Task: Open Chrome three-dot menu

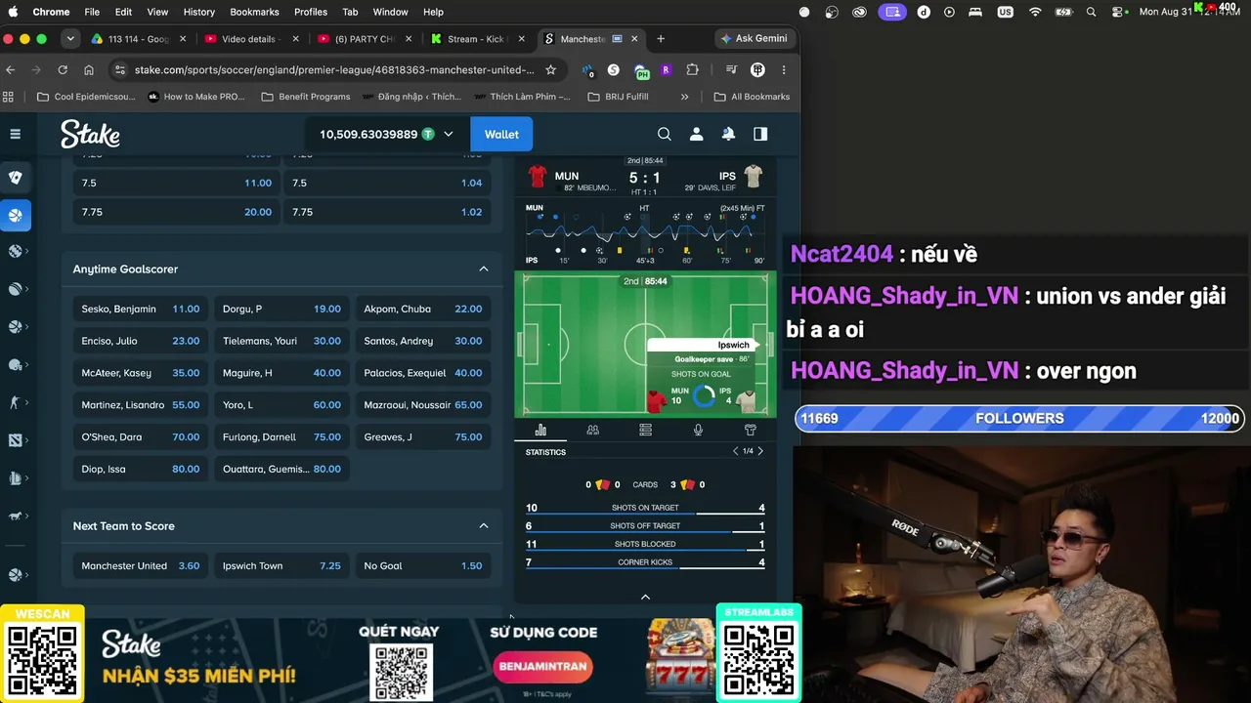Action: (784, 70)
